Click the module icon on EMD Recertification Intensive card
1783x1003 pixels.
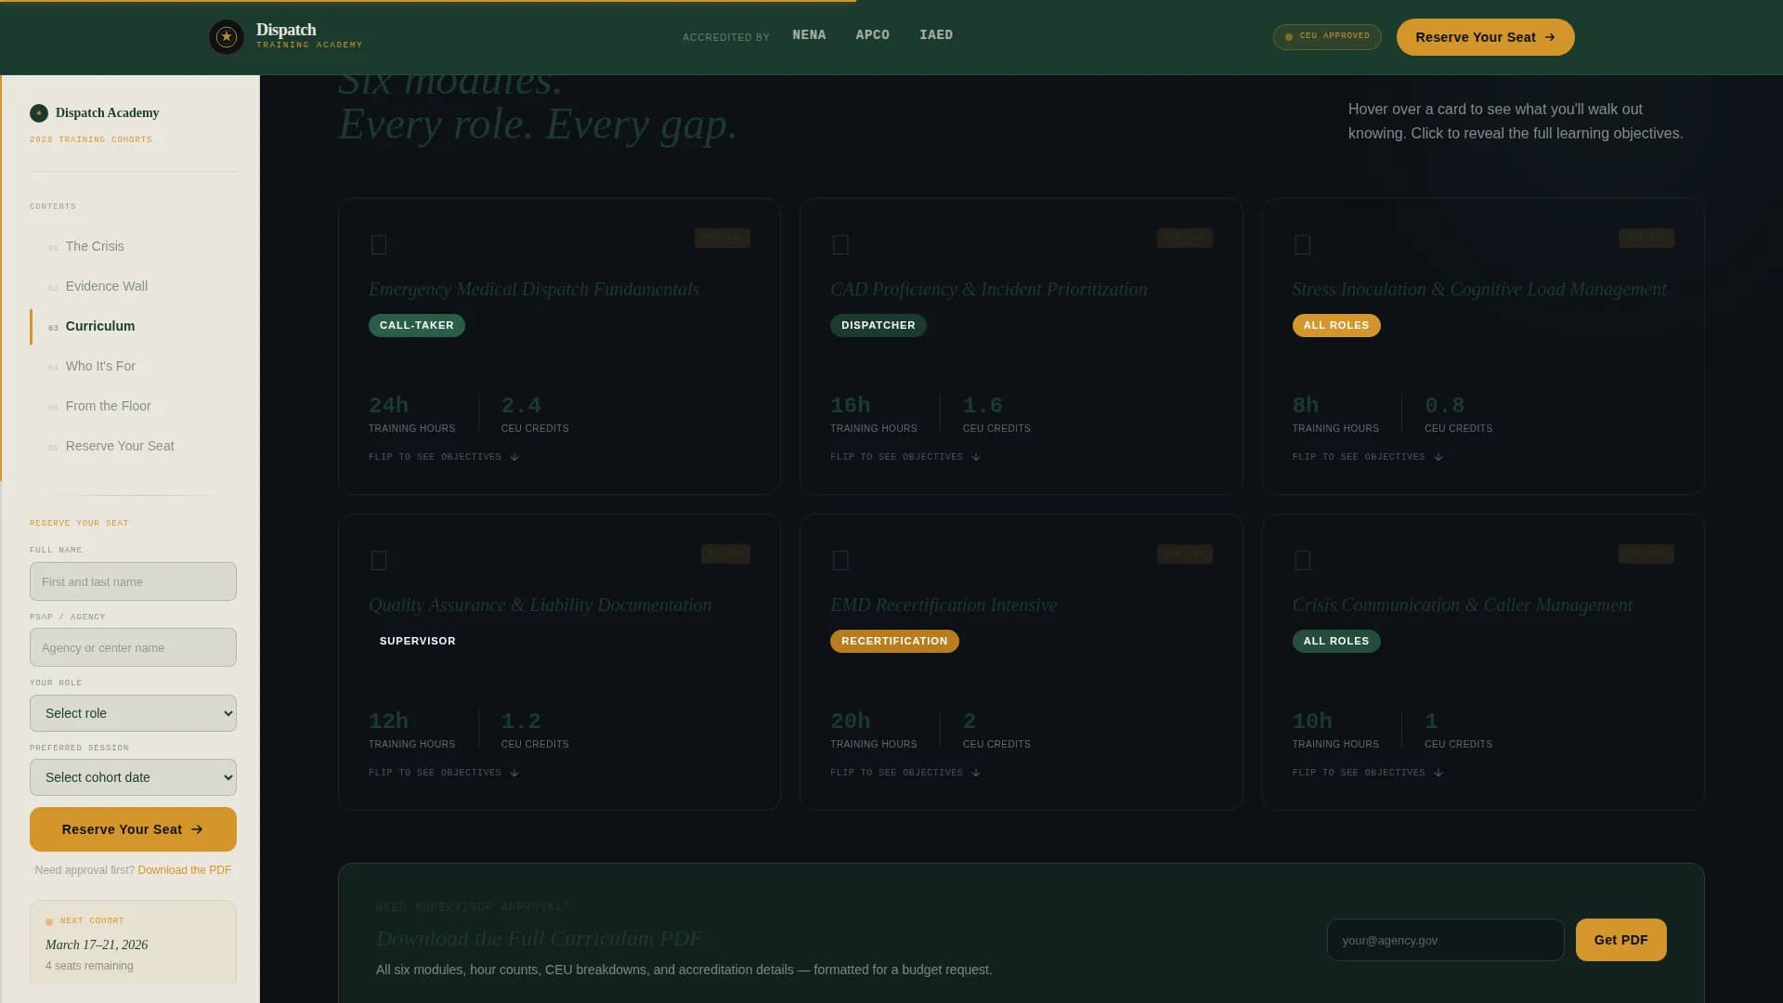pos(840,560)
